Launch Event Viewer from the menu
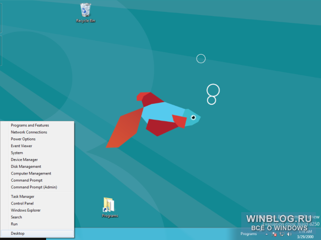This screenshot has height=240, width=321. (x=37, y=146)
